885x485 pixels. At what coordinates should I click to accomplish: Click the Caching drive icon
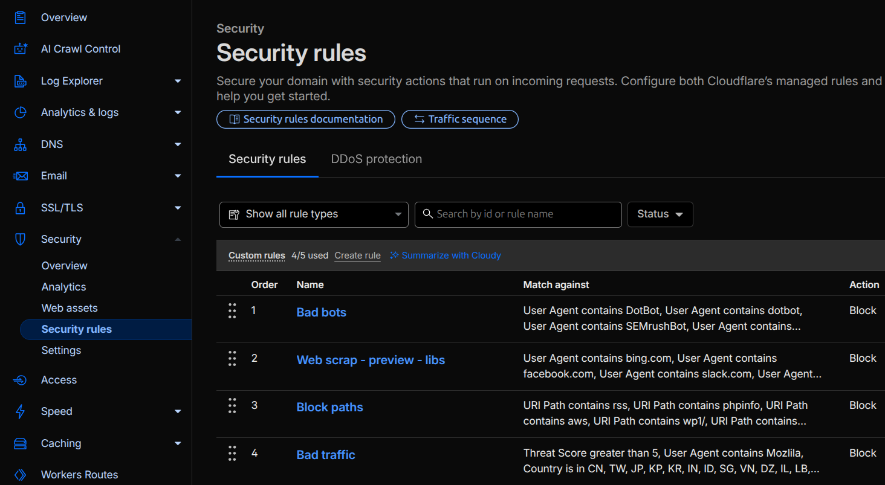21,443
